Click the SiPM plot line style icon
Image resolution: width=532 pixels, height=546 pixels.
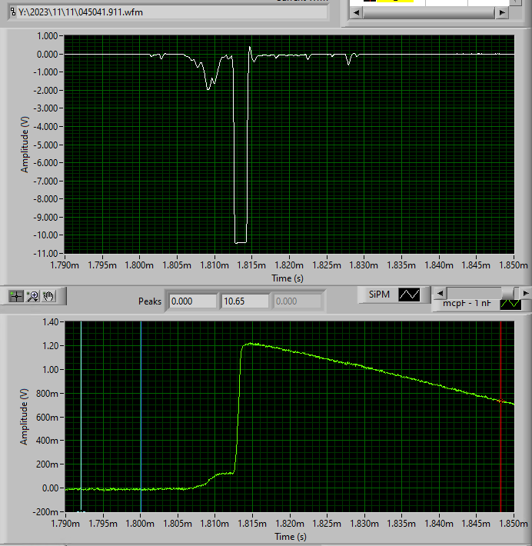coord(409,295)
